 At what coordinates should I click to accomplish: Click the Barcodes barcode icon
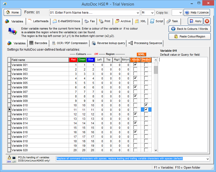[31, 43]
